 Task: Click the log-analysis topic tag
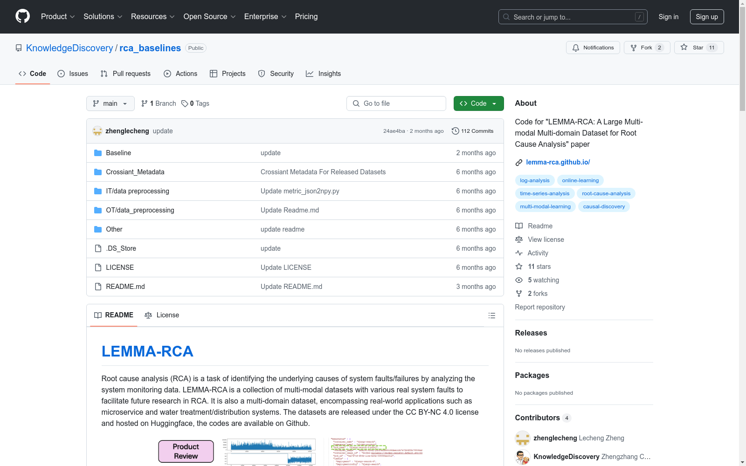click(535, 180)
